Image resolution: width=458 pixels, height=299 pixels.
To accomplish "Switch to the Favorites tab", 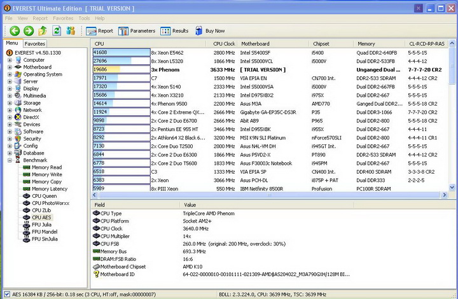I will 35,43.
